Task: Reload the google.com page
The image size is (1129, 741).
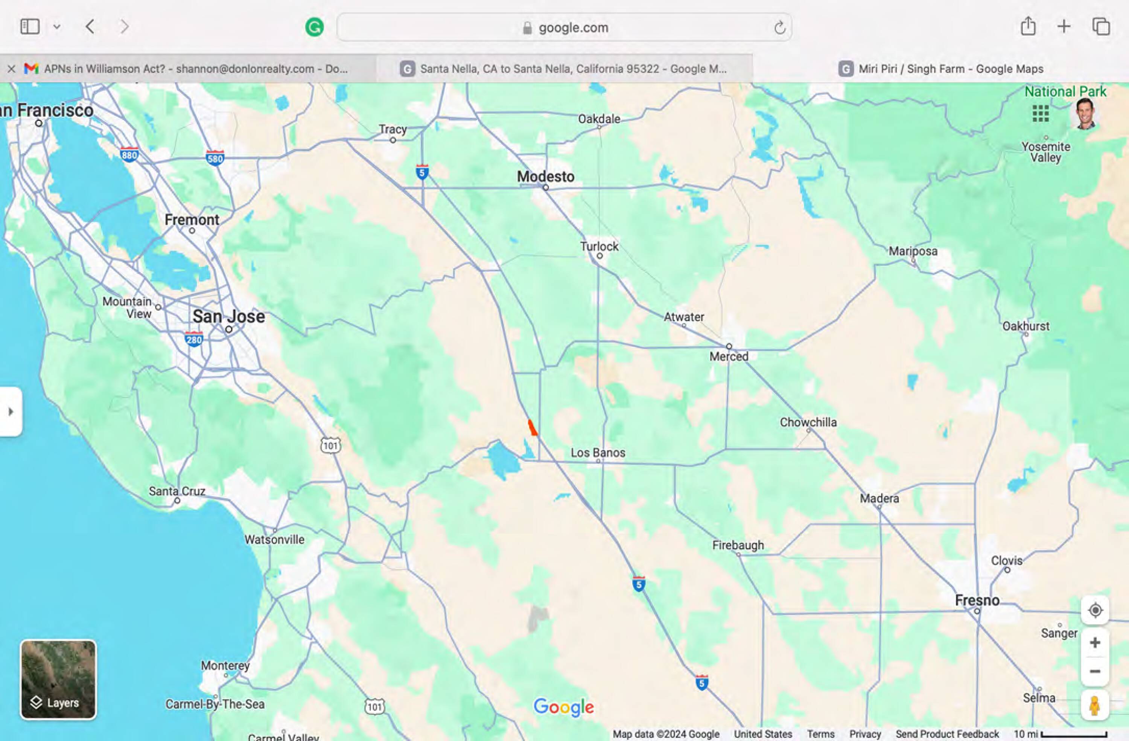Action: (779, 28)
